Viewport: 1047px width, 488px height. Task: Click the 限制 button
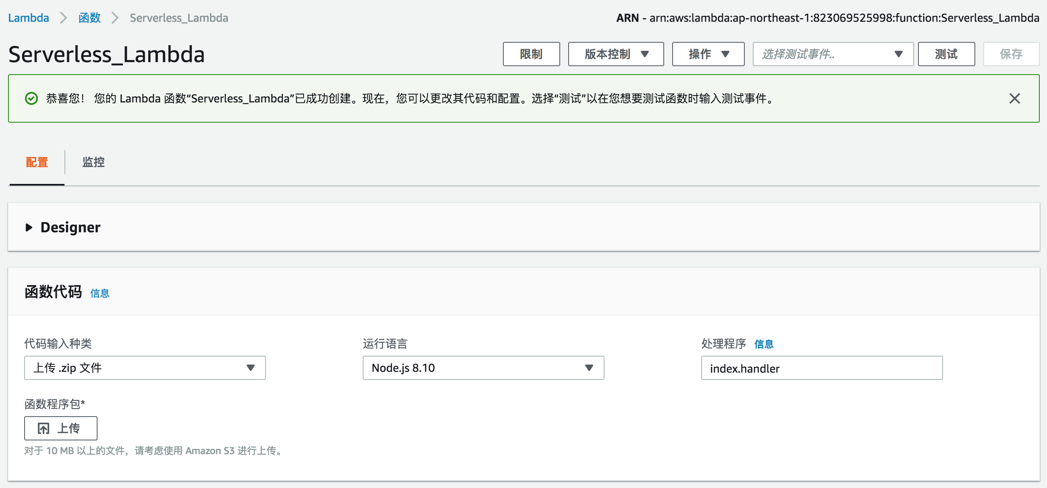[531, 54]
